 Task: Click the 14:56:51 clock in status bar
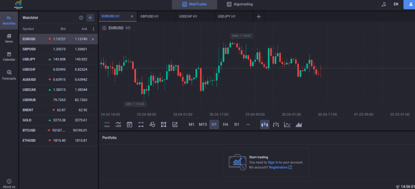[408, 186]
